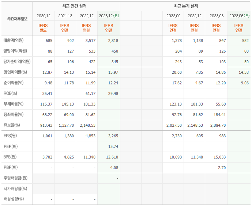Viewport: 252px width, 206px height.
Task: Click the BPS value 15,033
Action: pos(220,157)
